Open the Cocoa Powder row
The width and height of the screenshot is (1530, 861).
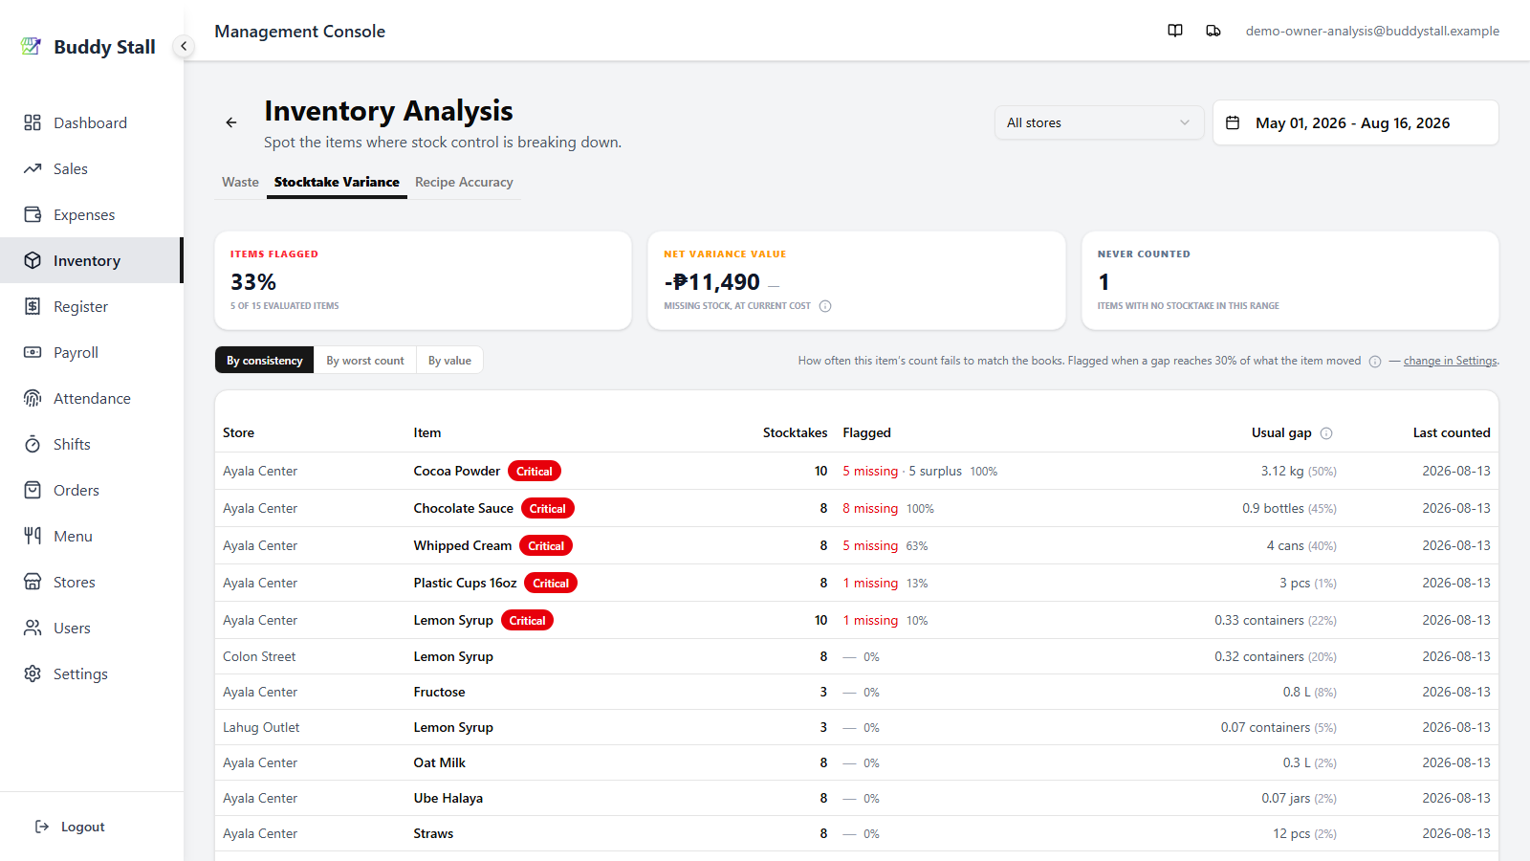(x=856, y=471)
